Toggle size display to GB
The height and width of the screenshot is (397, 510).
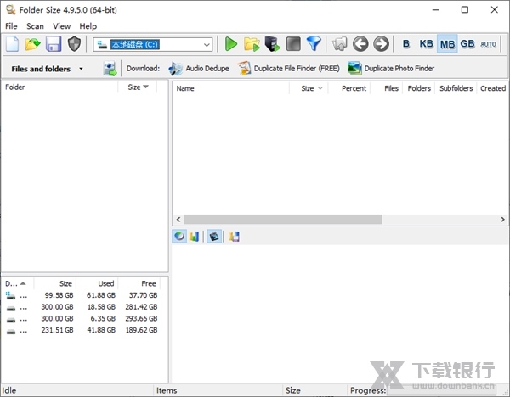tap(467, 44)
